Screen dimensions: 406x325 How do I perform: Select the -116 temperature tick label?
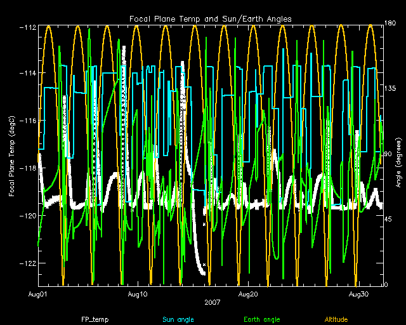[27, 121]
